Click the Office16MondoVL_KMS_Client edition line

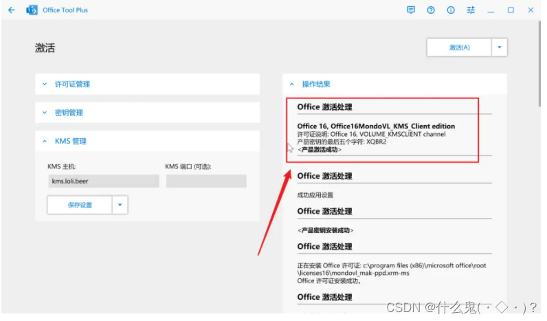[x=376, y=126]
